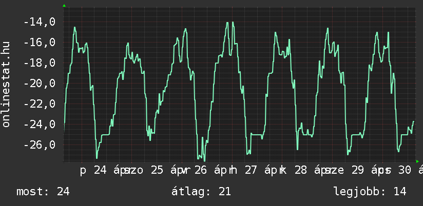The image size is (423, 206).
Task: Click the -16,0 y-axis label
Action: (39, 43)
